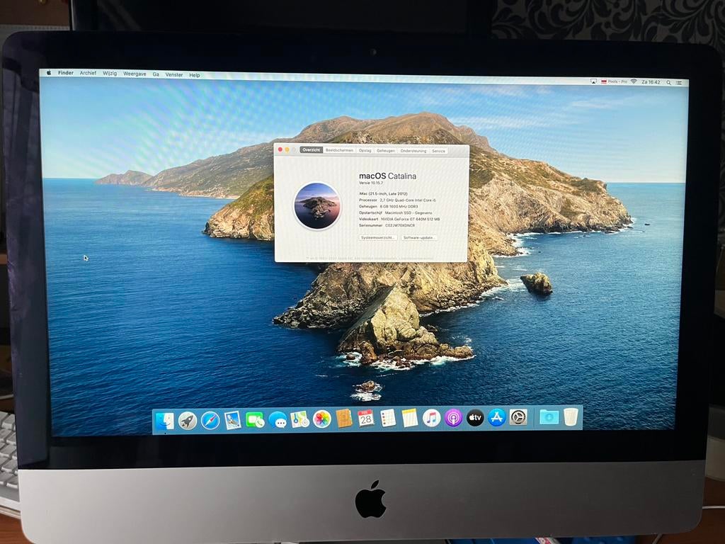Open Notification Center list icon
The width and height of the screenshot is (725, 544).
pyautogui.click(x=680, y=83)
